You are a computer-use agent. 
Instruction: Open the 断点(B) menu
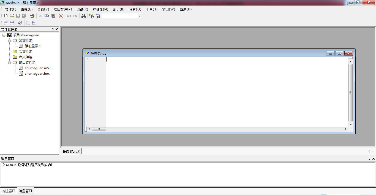pos(119,9)
